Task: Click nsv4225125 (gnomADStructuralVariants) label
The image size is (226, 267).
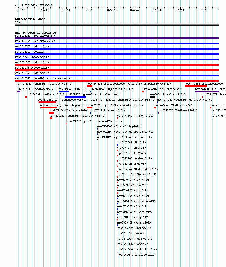Action: coord(77,116)
